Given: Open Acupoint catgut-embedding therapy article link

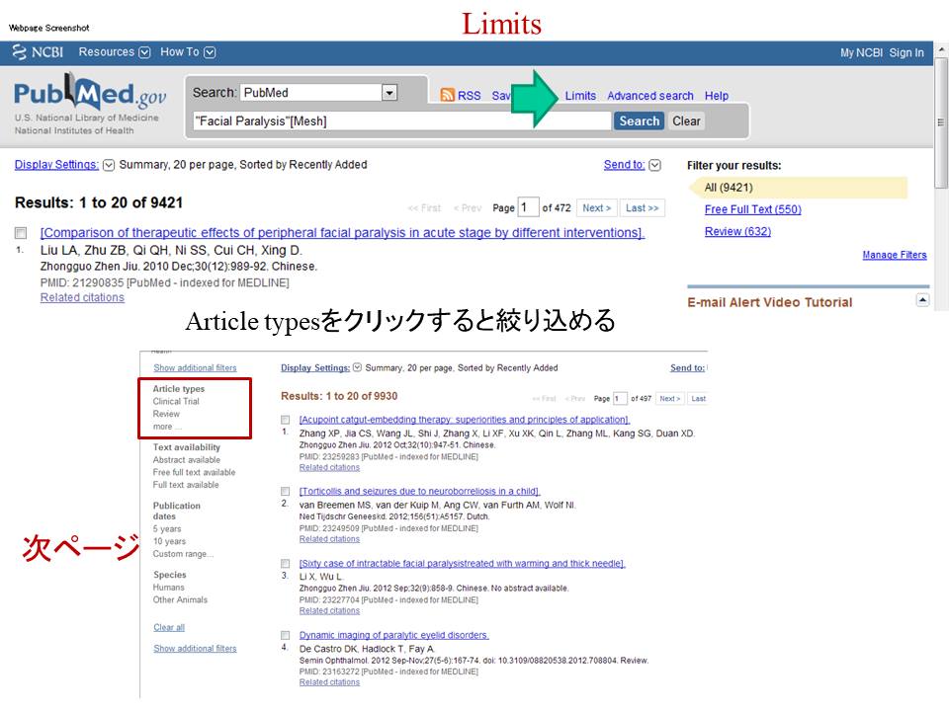Looking at the screenshot, I should pyautogui.click(x=465, y=420).
